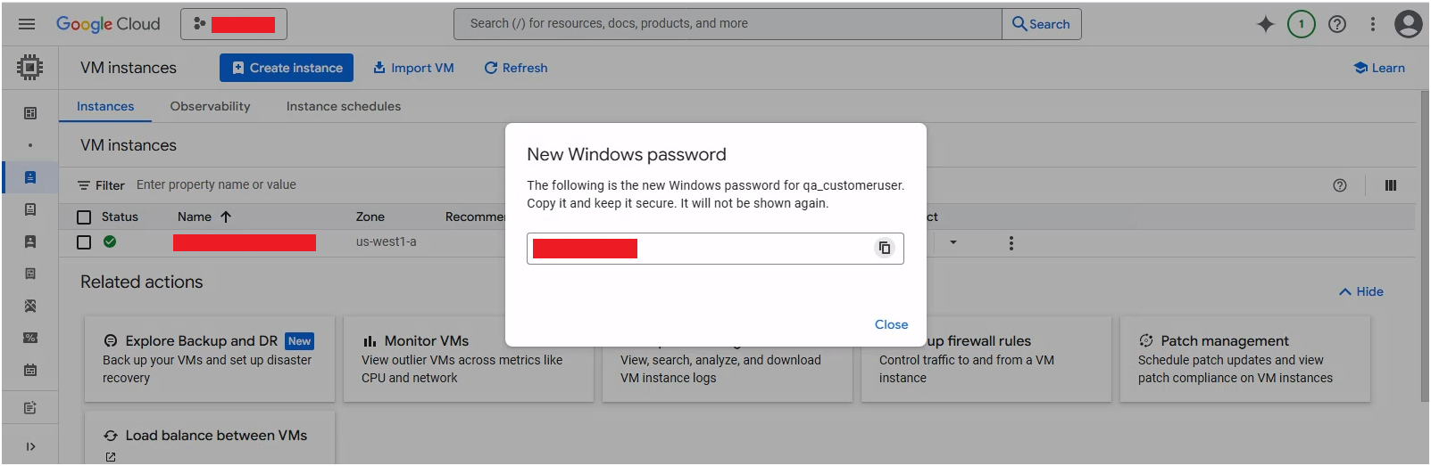Copy the new Windows password to clipboard
The width and height of the screenshot is (1431, 466).
coord(884,248)
